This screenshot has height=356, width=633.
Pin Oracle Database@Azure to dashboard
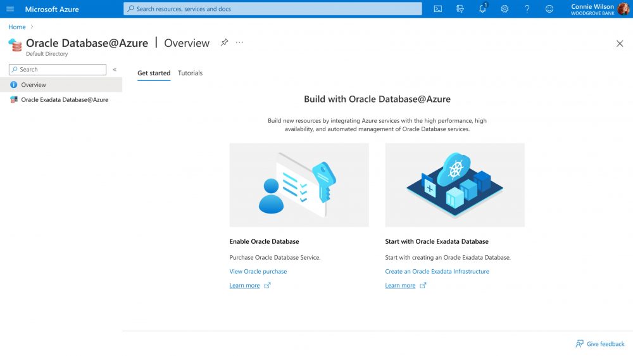pos(224,42)
